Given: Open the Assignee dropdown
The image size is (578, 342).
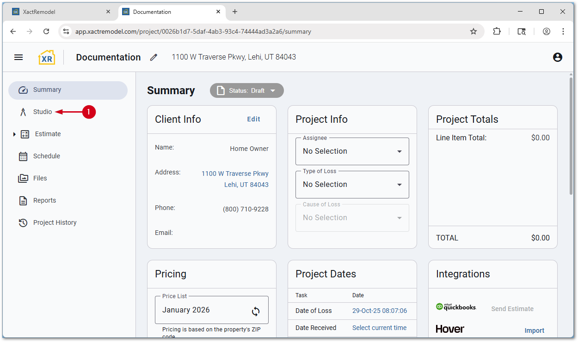Looking at the screenshot, I should [352, 151].
